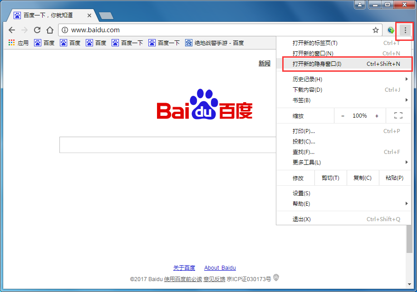Reload the current page

pyautogui.click(x=37, y=30)
